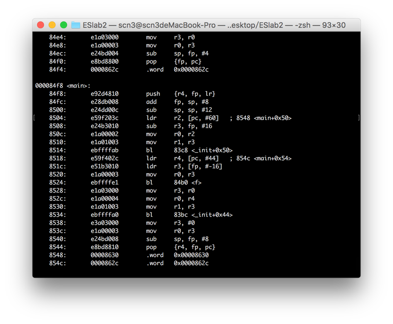393x324 pixels.
Task: Select the address label 84e4:
Action: click(x=58, y=37)
